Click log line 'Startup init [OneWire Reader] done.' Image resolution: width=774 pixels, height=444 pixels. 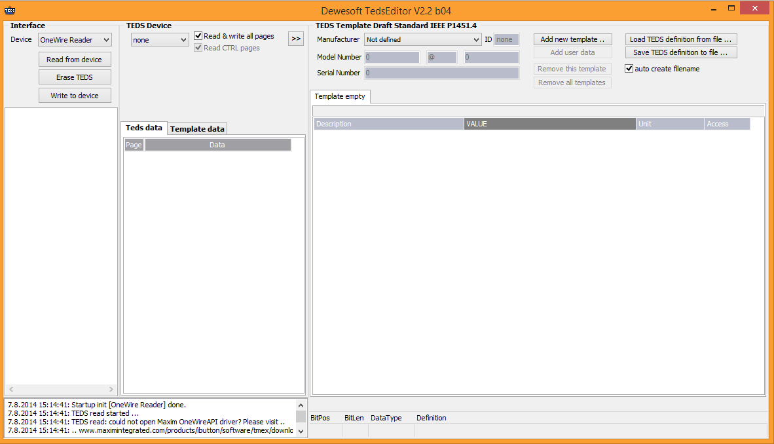[x=97, y=405]
